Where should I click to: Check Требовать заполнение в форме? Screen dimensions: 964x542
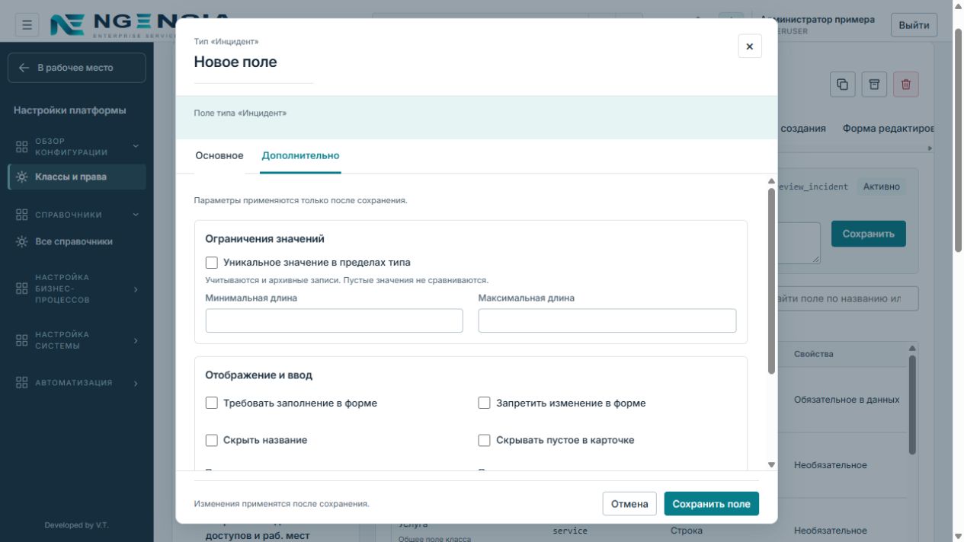click(212, 403)
